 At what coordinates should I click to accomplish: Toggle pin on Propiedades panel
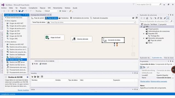(171, 61)
